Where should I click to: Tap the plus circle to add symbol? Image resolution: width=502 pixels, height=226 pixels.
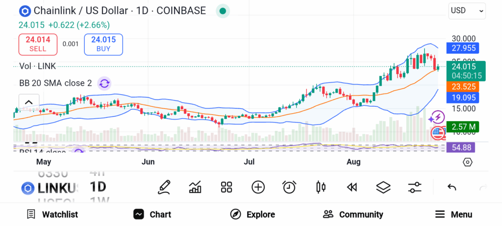[x=258, y=187]
